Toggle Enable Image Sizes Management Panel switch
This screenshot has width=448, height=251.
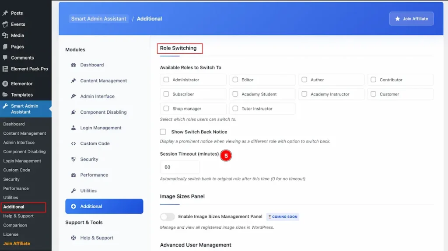168,217
